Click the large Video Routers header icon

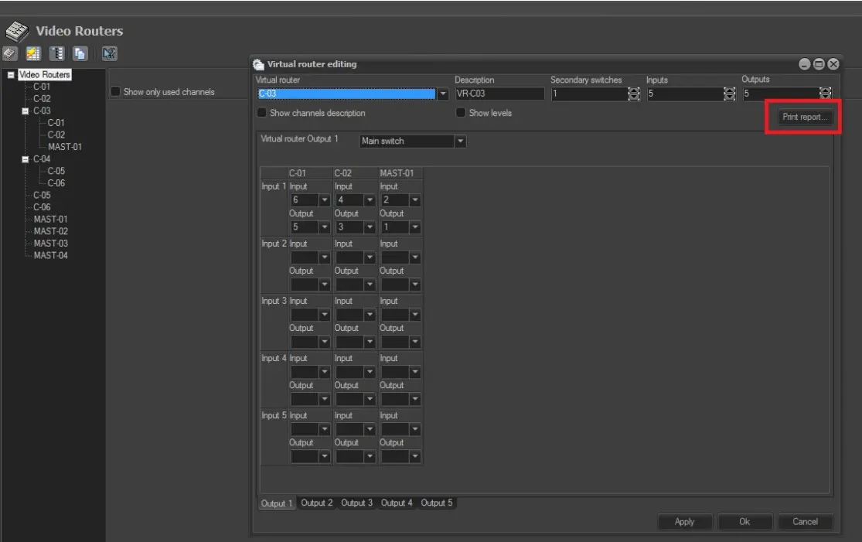(15, 32)
